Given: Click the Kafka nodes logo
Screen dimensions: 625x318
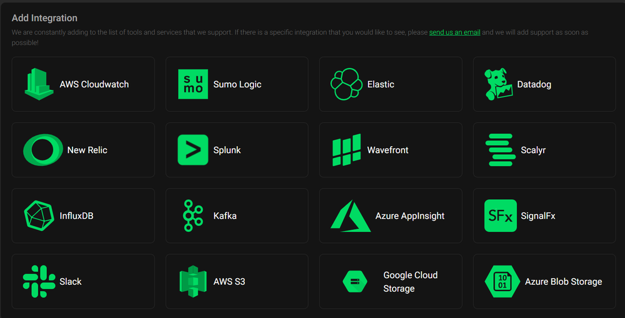Looking at the screenshot, I should click(193, 216).
